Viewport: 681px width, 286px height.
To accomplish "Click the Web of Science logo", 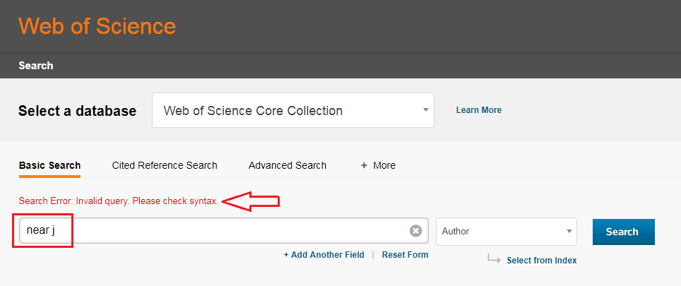I will click(x=97, y=26).
